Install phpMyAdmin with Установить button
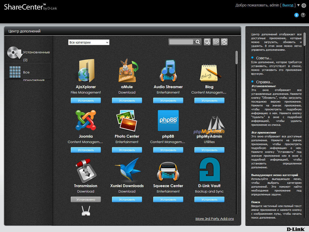The width and height of the screenshot is (309, 232). point(209,150)
